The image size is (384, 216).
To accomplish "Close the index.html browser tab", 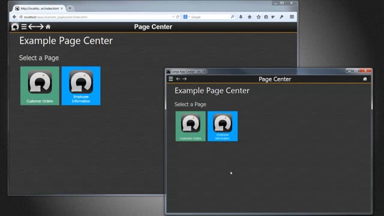I will [x=62, y=8].
